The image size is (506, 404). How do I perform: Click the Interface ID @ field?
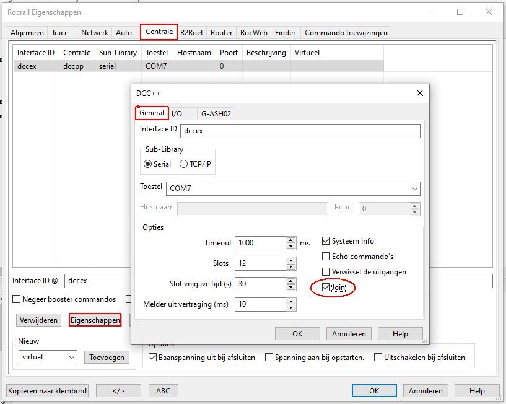(x=98, y=281)
